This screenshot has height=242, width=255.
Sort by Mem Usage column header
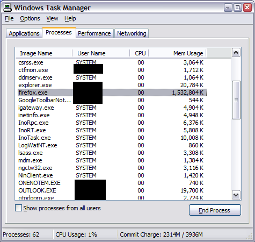point(177,53)
